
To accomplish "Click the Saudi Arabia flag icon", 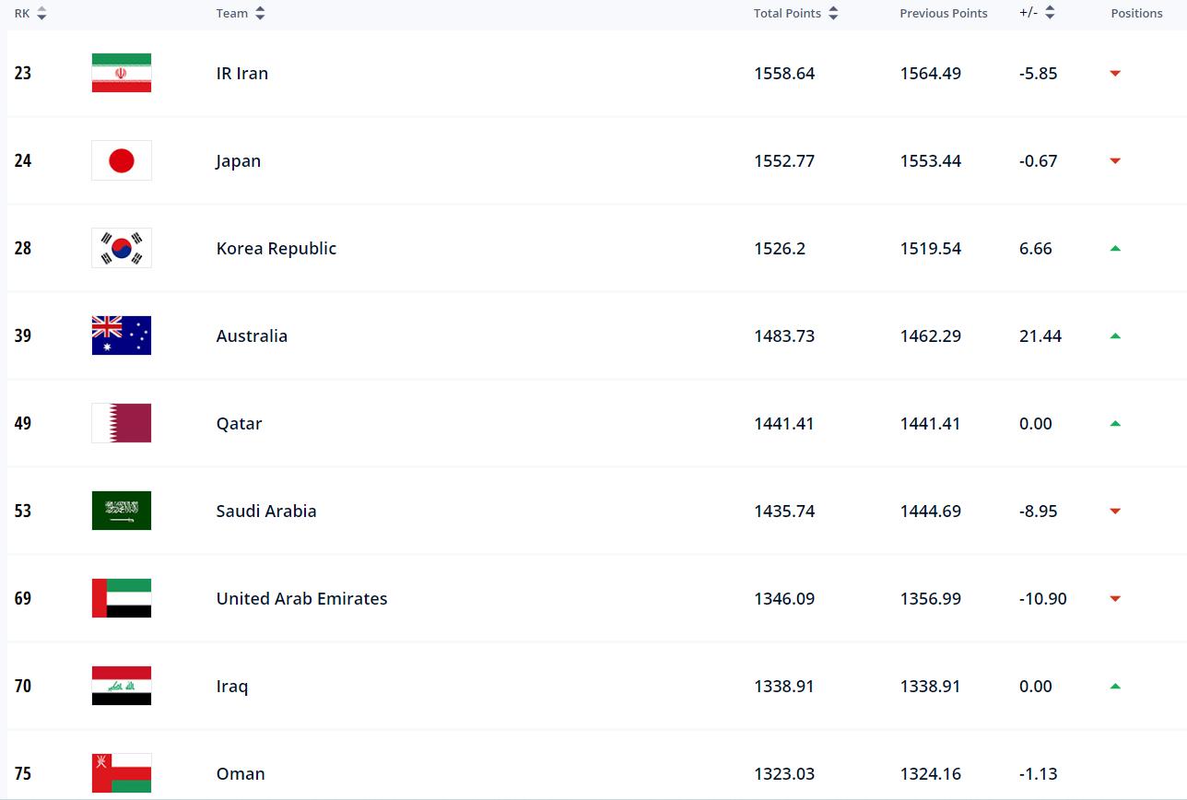I will (x=122, y=511).
